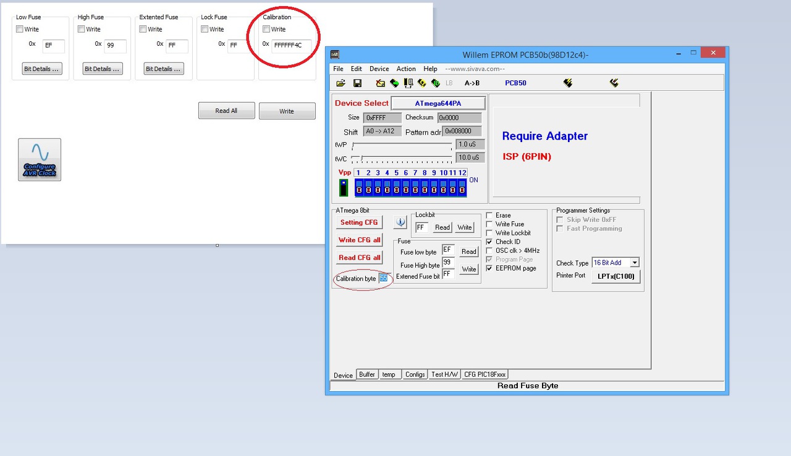Viewport: 791px width, 456px height.
Task: Select the Device tab
Action: point(343,375)
